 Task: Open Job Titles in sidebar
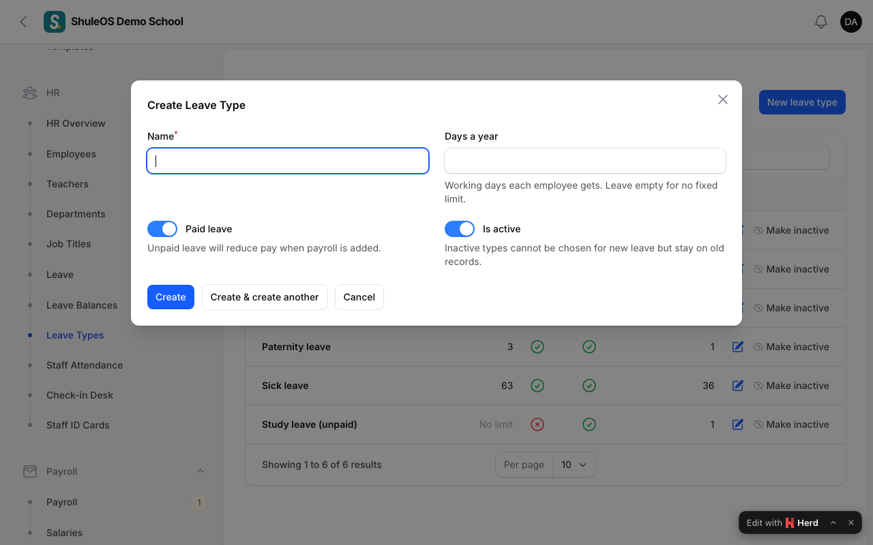[x=68, y=244]
